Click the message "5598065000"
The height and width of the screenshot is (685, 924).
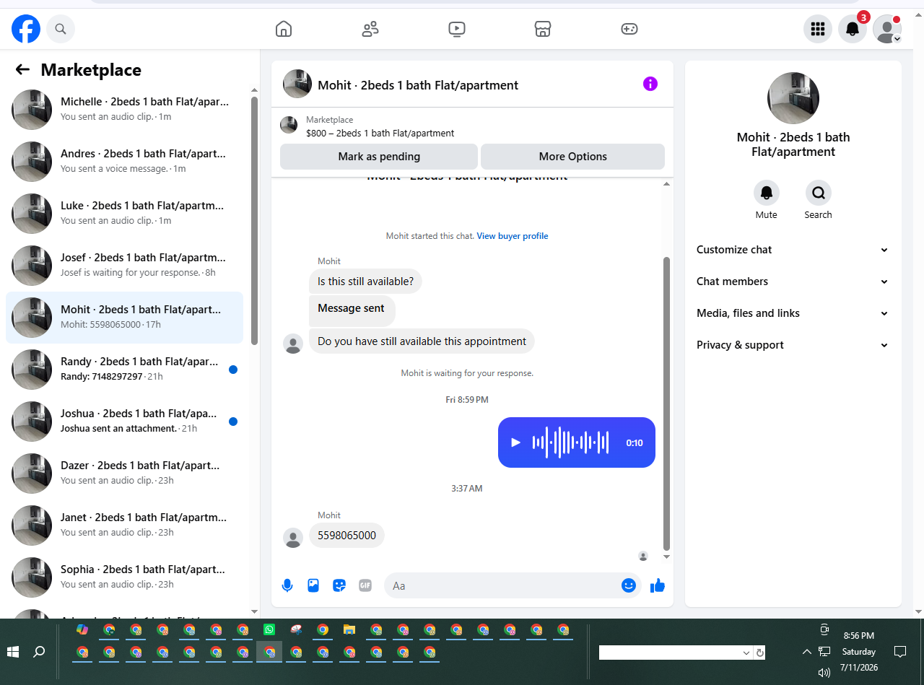pyautogui.click(x=347, y=536)
